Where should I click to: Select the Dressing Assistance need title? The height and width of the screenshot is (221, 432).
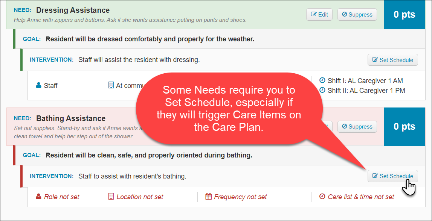click(x=73, y=11)
